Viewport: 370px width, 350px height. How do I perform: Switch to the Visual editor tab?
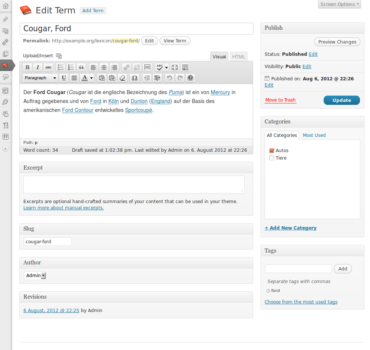(219, 57)
